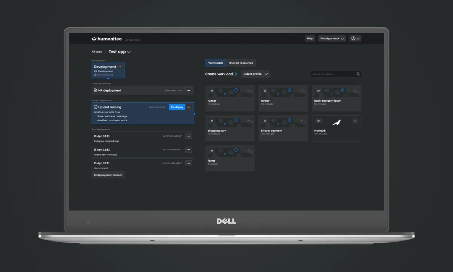Open the Help menu

tap(310, 38)
